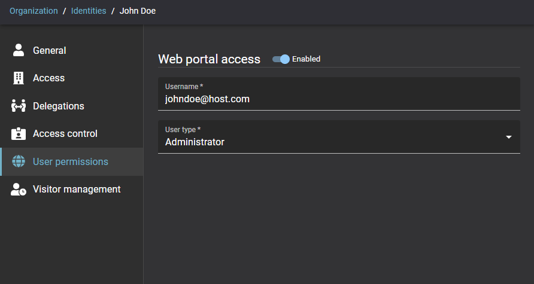Click the User permissions globe icon
The image size is (534, 284).
tap(19, 161)
